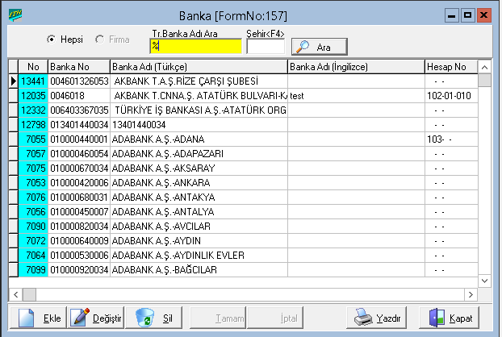Click bank number 010000640009 cell

pyautogui.click(x=79, y=241)
